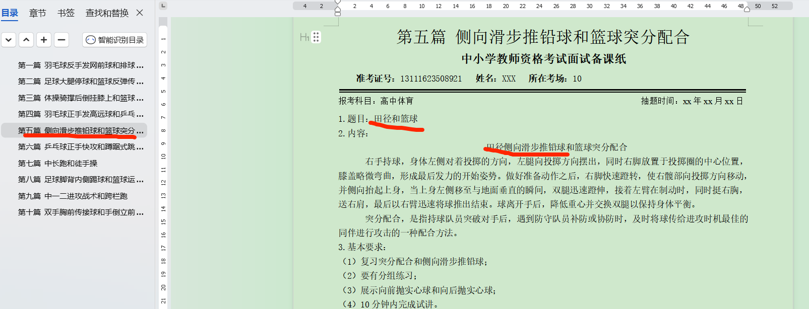This screenshot has width=809, height=309.
Task: Click the document title 第五篇 heading text
Action: (543, 37)
